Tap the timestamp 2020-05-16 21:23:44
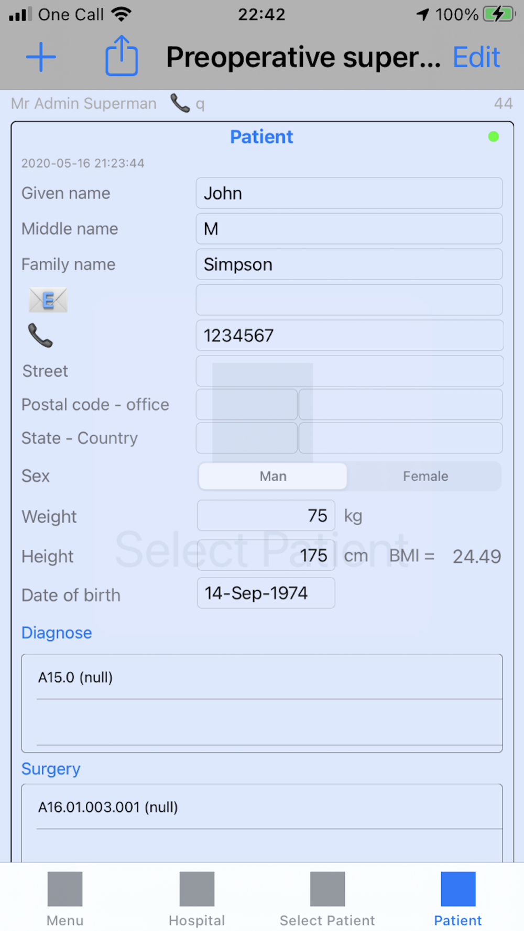This screenshot has width=524, height=931. (x=83, y=163)
